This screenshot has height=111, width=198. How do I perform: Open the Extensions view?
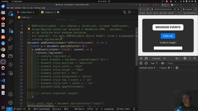pos(11,47)
